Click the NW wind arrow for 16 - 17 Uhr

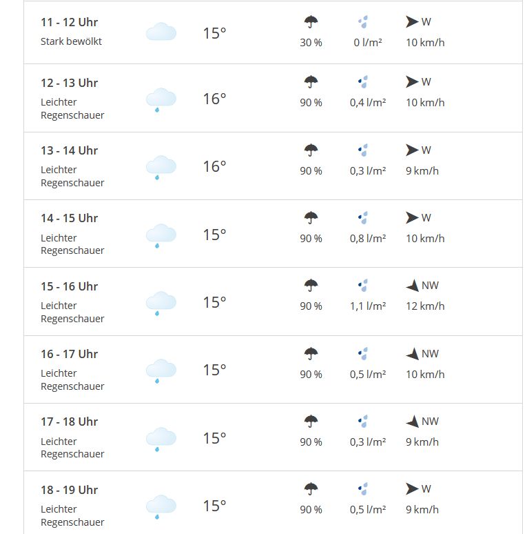413,354
